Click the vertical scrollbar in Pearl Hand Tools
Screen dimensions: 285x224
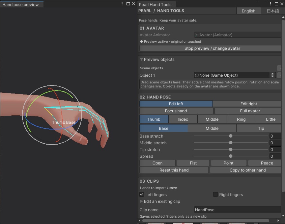click(283, 106)
